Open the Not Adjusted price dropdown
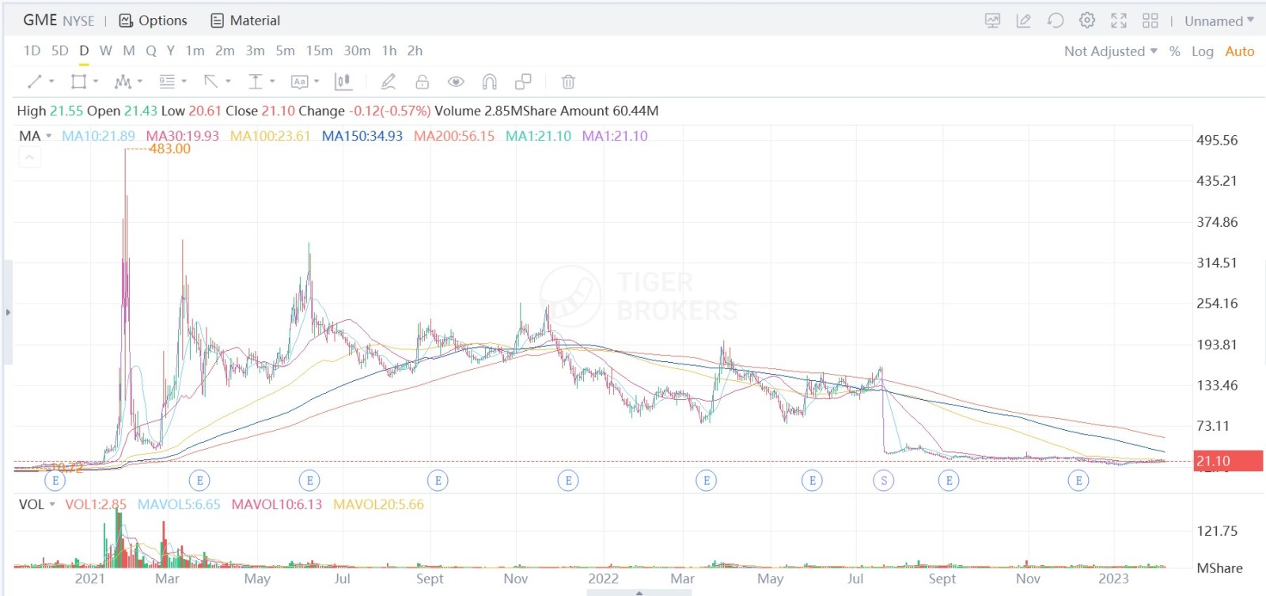 pos(1111,51)
